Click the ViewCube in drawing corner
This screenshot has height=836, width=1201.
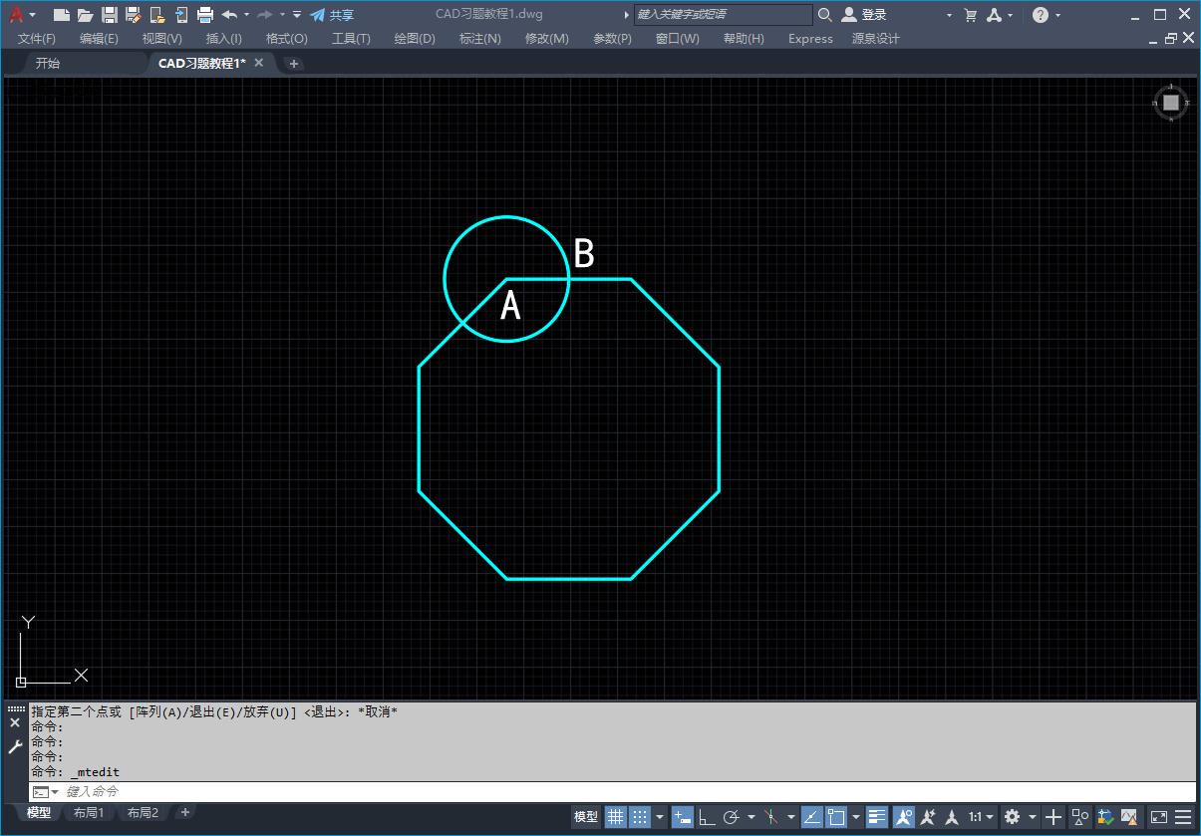(x=1171, y=103)
